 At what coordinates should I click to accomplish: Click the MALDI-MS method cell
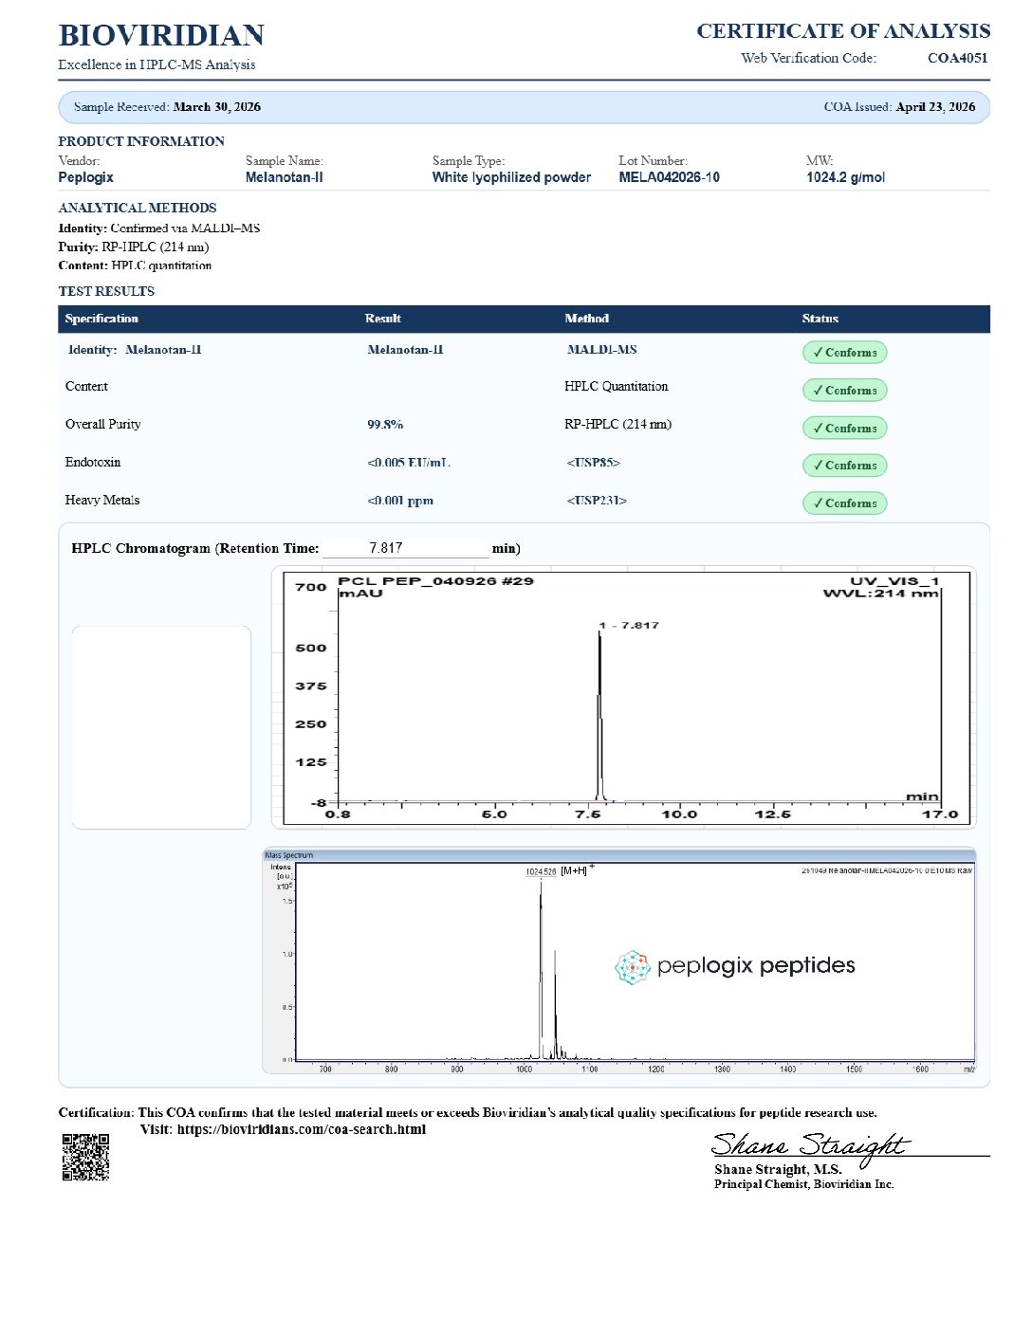(602, 350)
